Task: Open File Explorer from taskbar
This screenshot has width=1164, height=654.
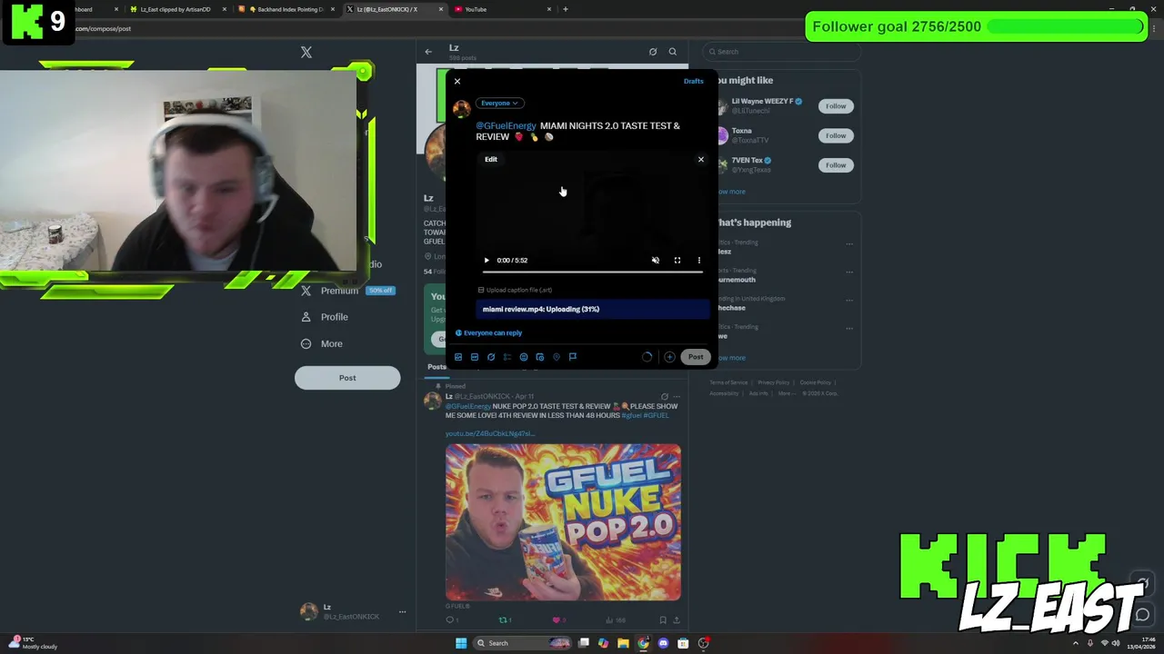Action: click(623, 643)
